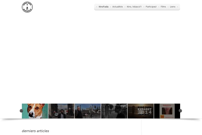Open the Liens menu item
202x135 pixels.
click(172, 7)
